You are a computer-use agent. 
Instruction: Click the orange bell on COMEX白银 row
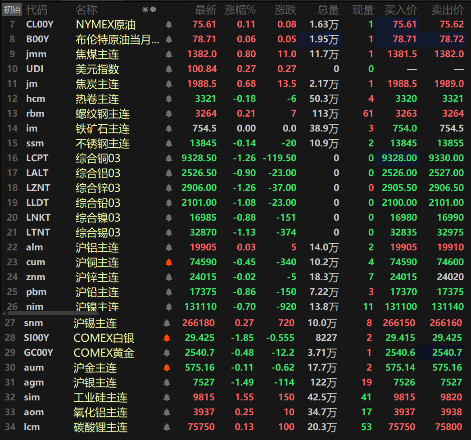click(x=167, y=338)
